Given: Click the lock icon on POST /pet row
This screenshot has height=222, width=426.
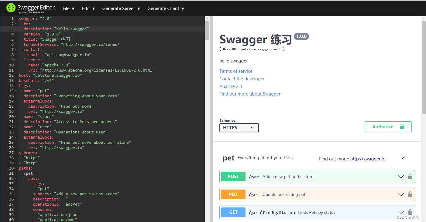Looking at the screenshot, I should [x=410, y=176].
